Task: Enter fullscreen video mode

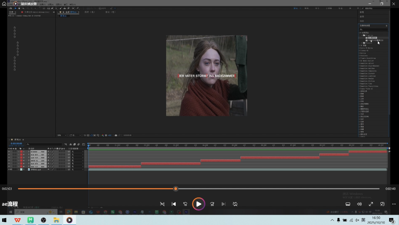Action: (371, 204)
